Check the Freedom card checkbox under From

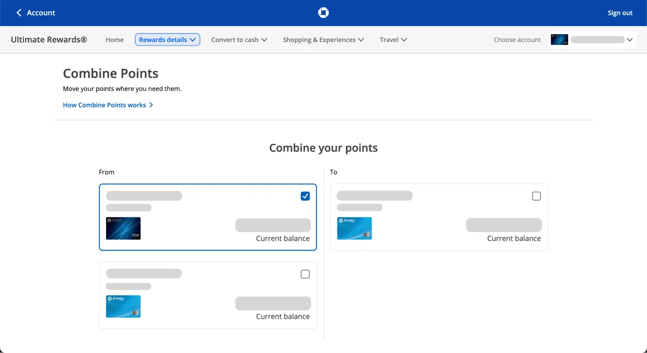(x=305, y=274)
